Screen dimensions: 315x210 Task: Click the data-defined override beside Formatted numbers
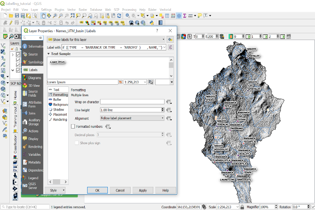coord(108,127)
